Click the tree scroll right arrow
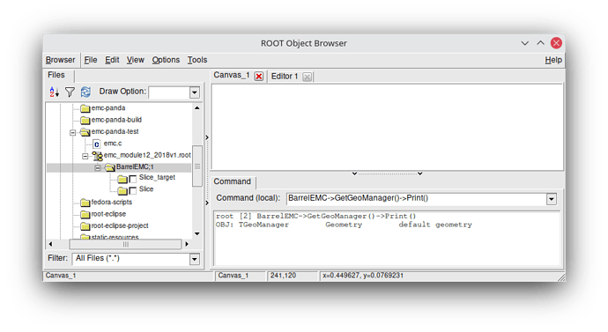Viewport: 608px width, 332px height. 187,245
